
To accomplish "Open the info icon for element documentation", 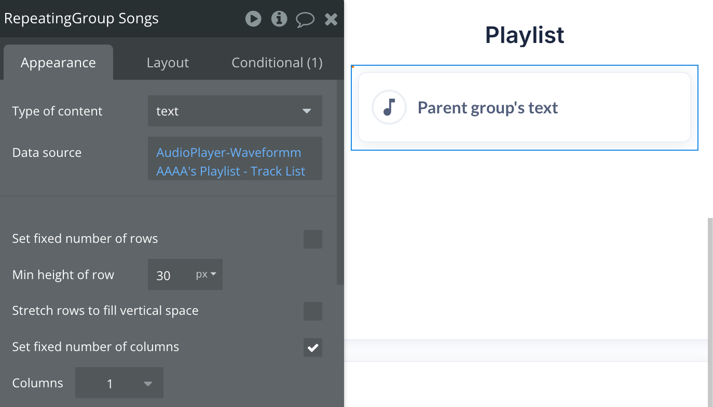I will (279, 19).
